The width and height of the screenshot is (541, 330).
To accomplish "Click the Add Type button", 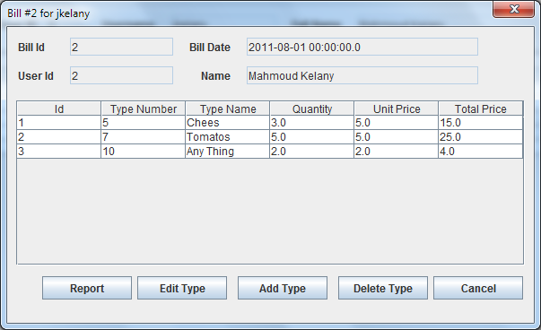I will (283, 288).
